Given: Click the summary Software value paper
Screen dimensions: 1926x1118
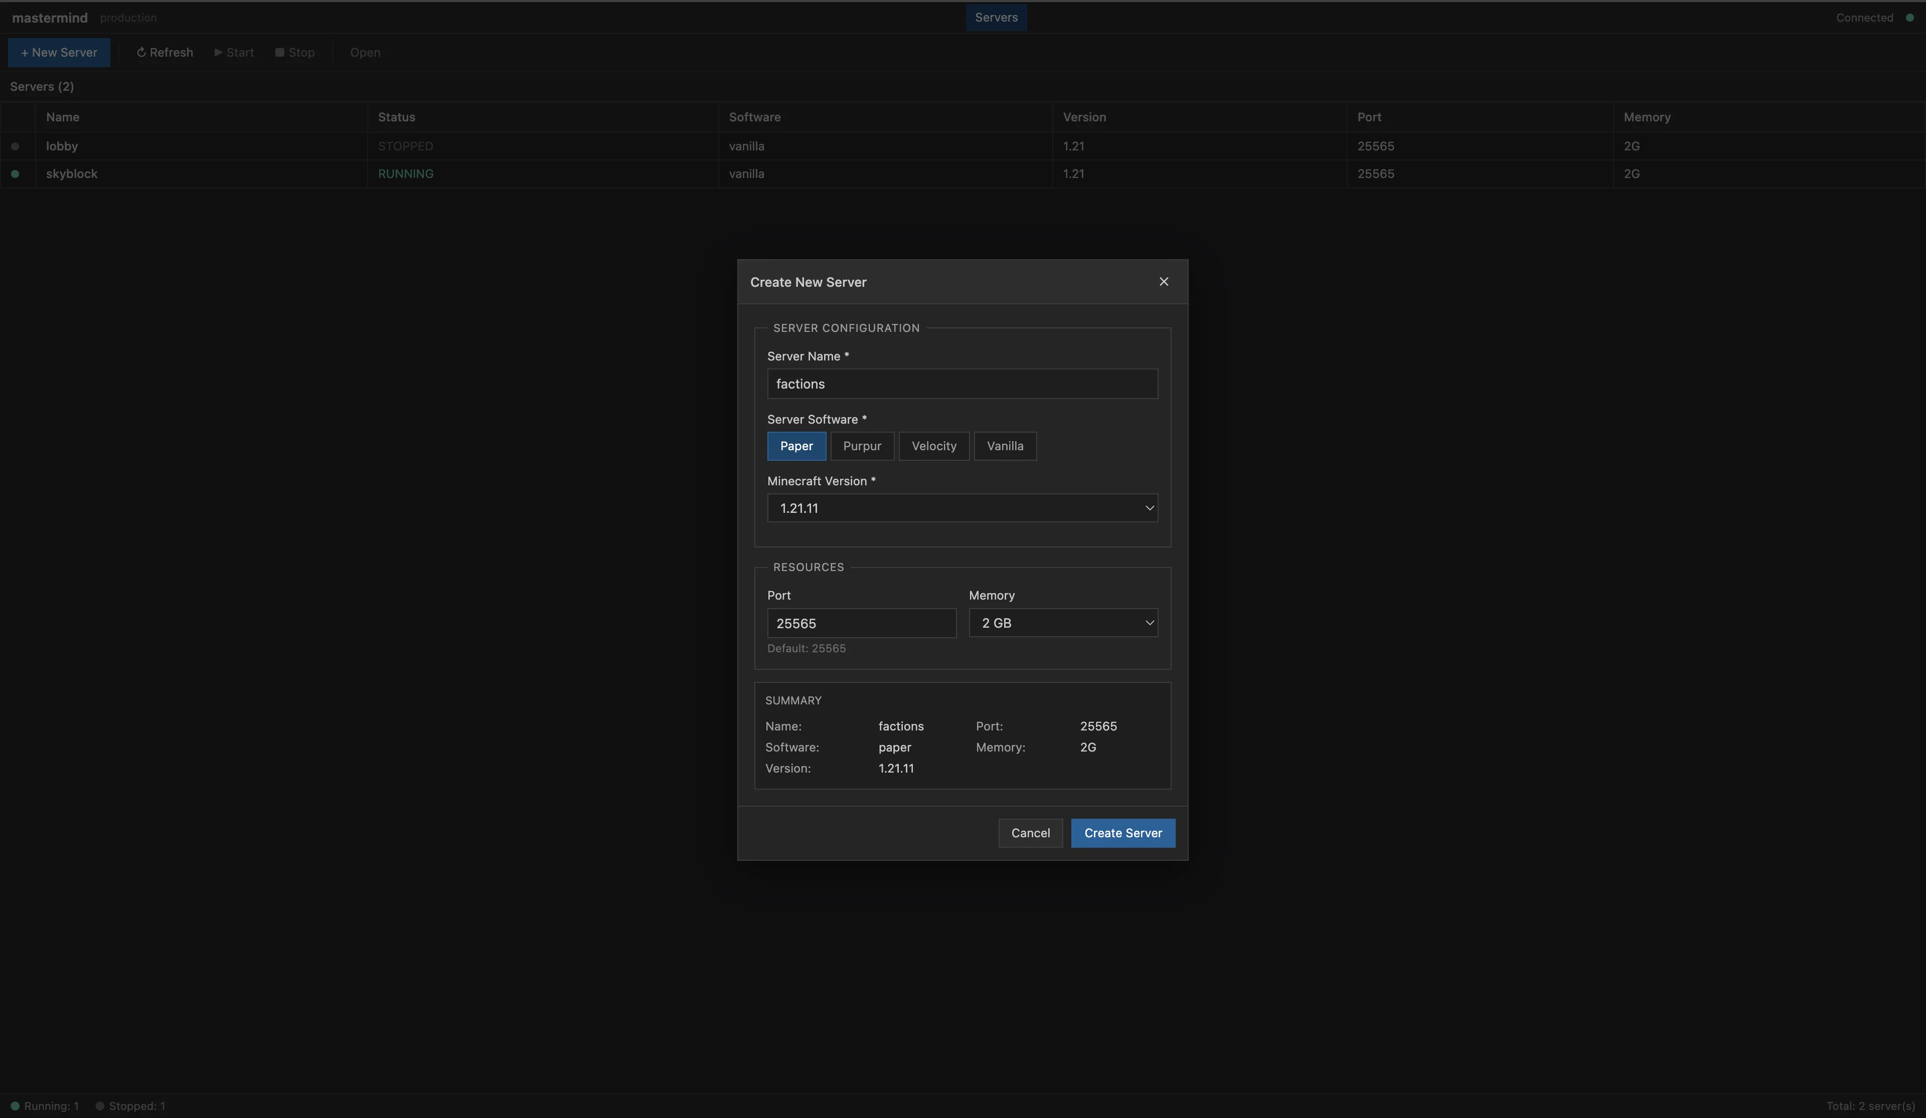Looking at the screenshot, I should coord(894,748).
